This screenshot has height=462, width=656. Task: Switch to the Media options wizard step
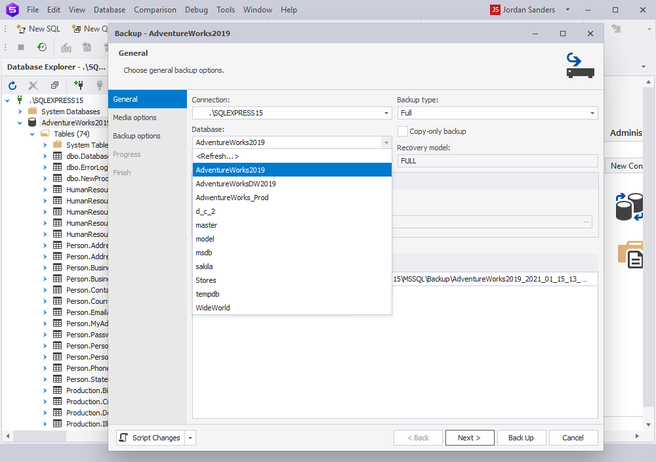[x=135, y=118]
